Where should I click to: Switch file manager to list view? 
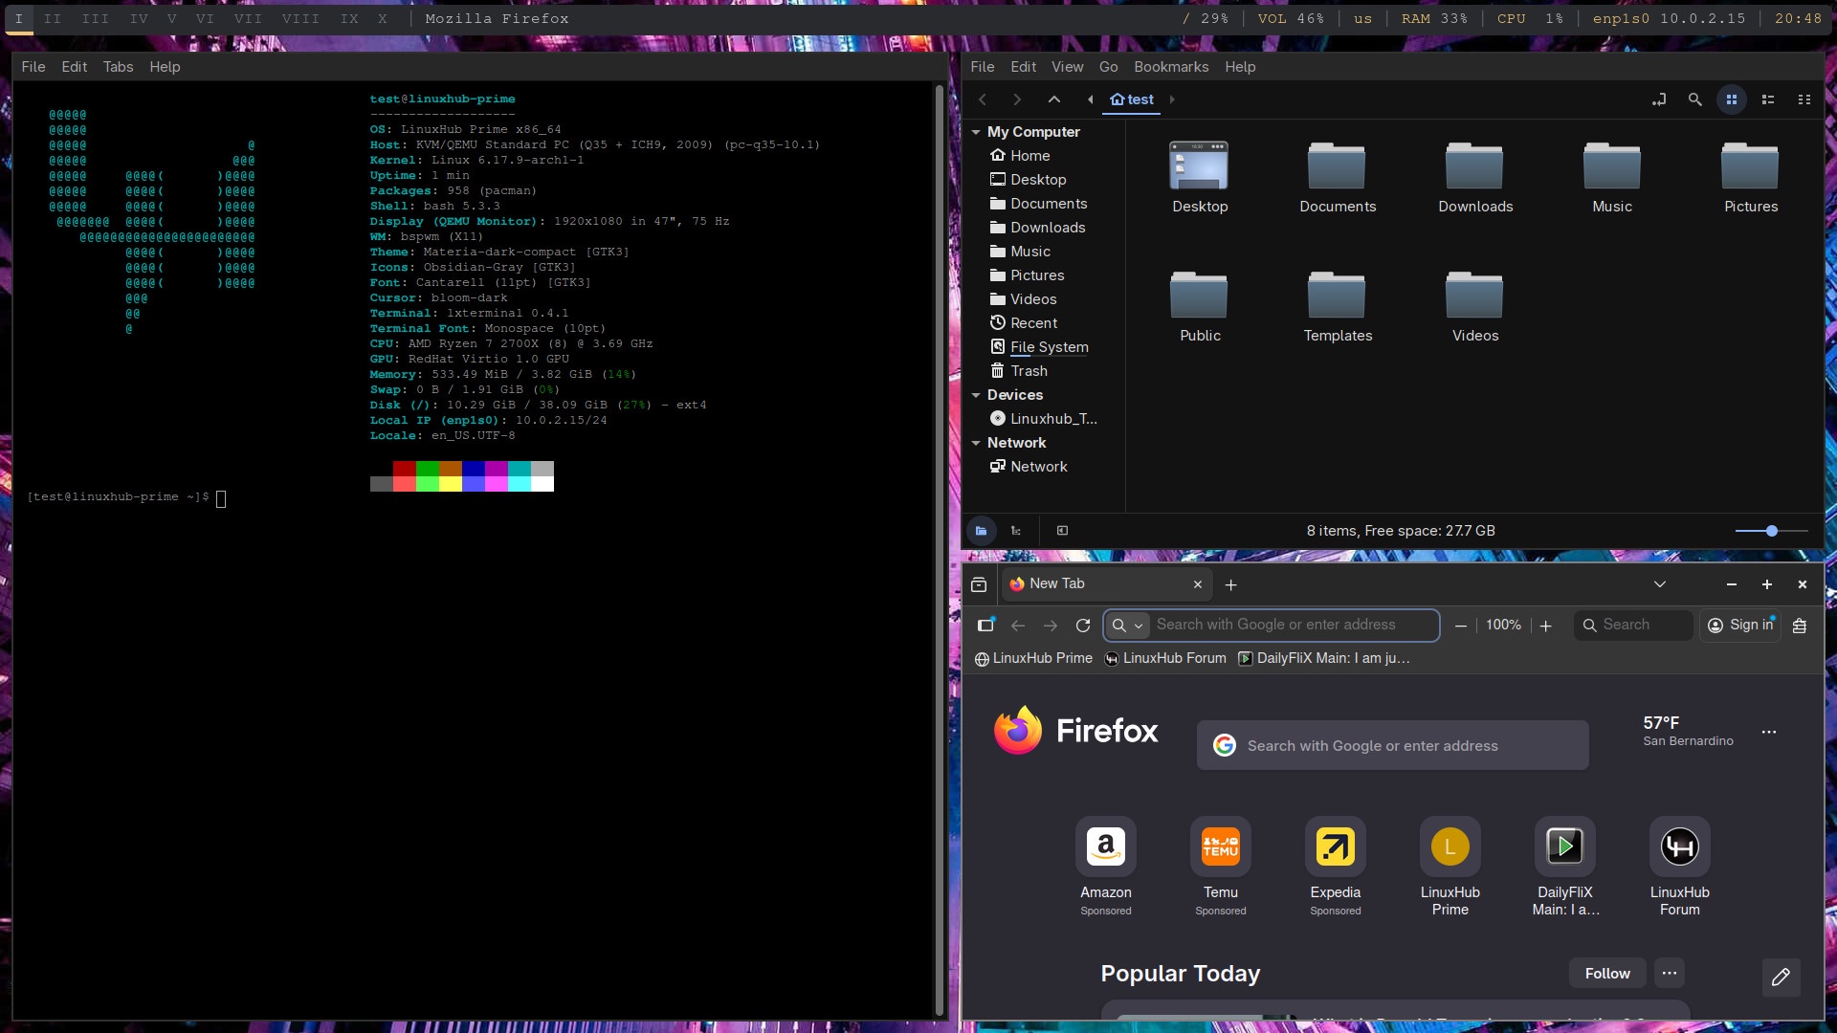coord(1768,99)
